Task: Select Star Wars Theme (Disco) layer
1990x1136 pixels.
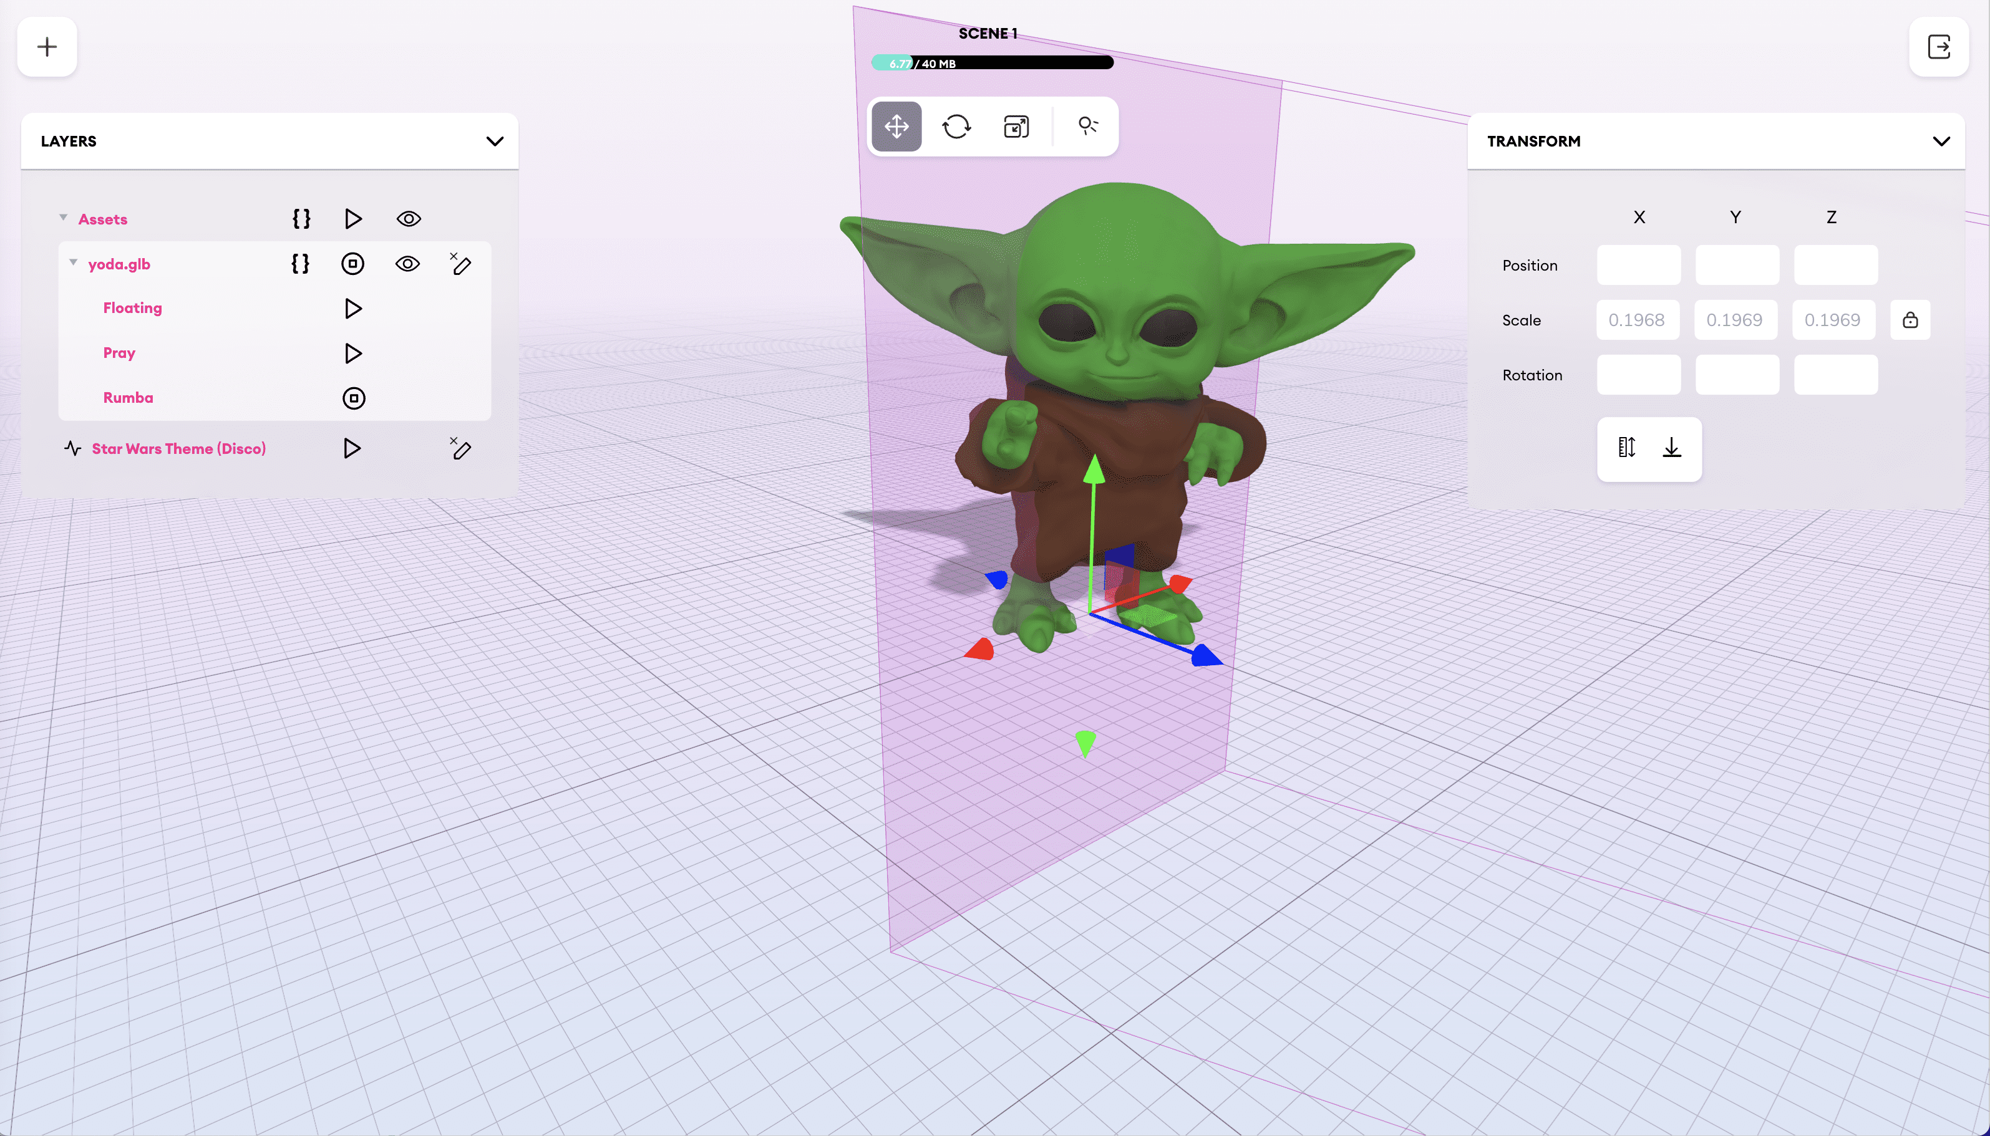Action: tap(178, 448)
